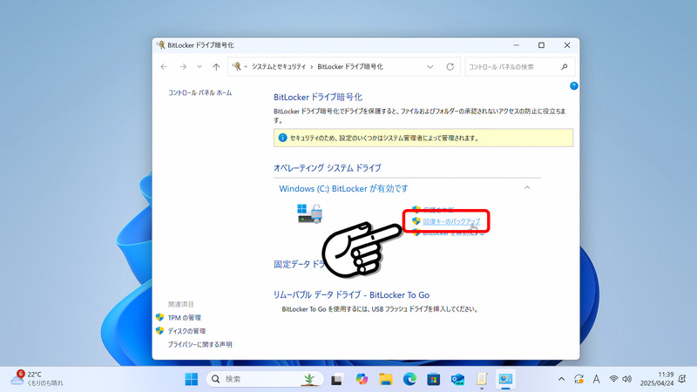This screenshot has height=392, width=697.
Task: Click the search magnifier in Control Panel
Action: tap(565, 67)
